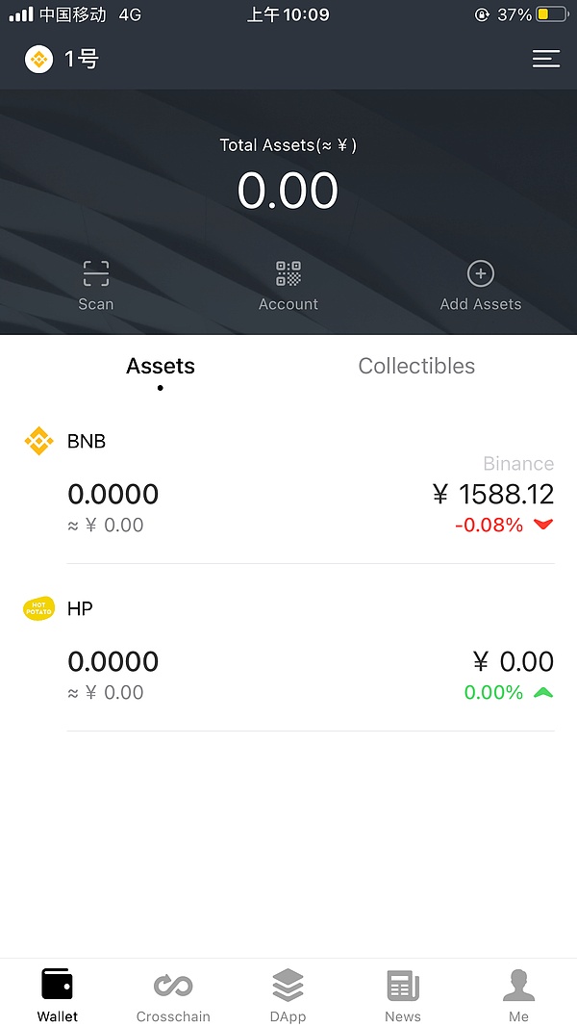Select the Wallet tab

[58, 993]
